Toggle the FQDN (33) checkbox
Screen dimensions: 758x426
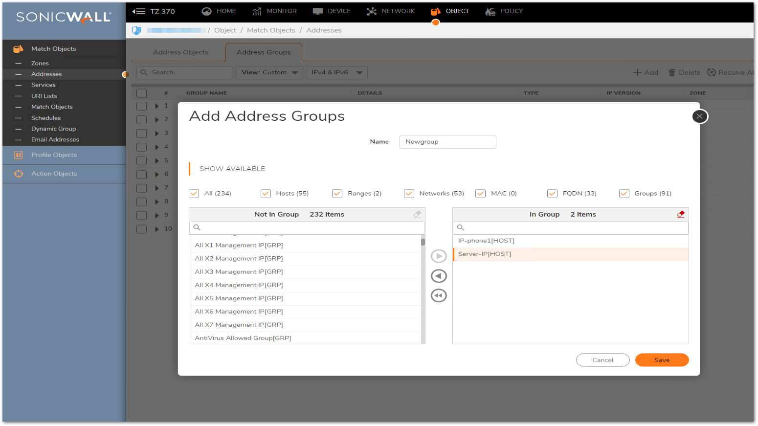coord(552,194)
